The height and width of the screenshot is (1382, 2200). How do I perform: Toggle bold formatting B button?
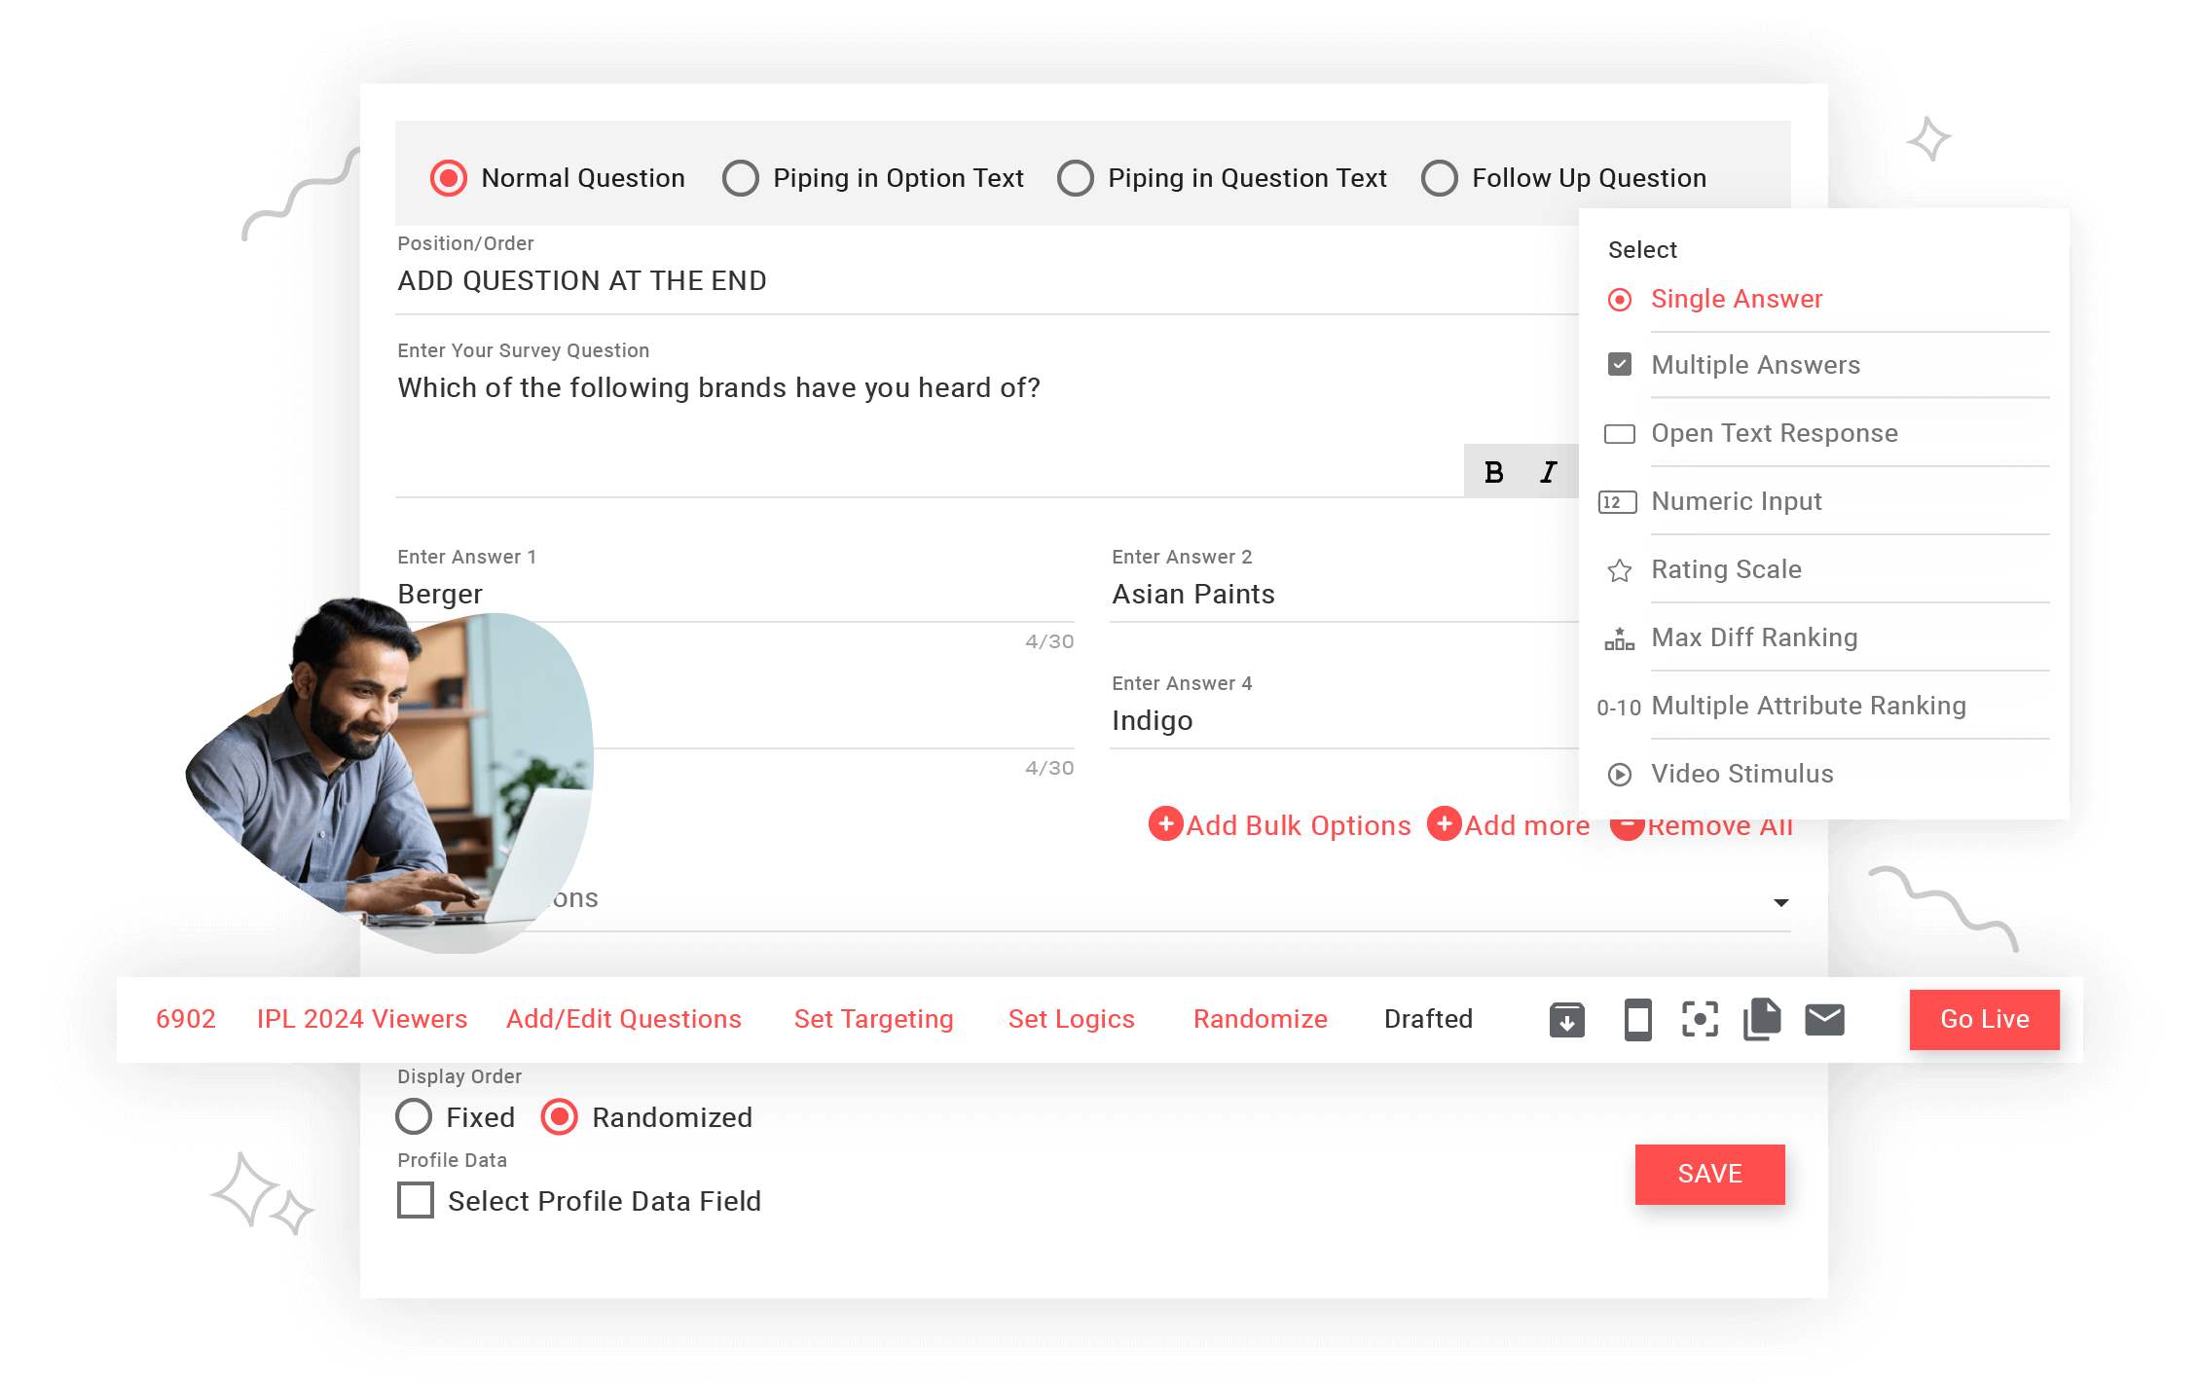[1493, 473]
